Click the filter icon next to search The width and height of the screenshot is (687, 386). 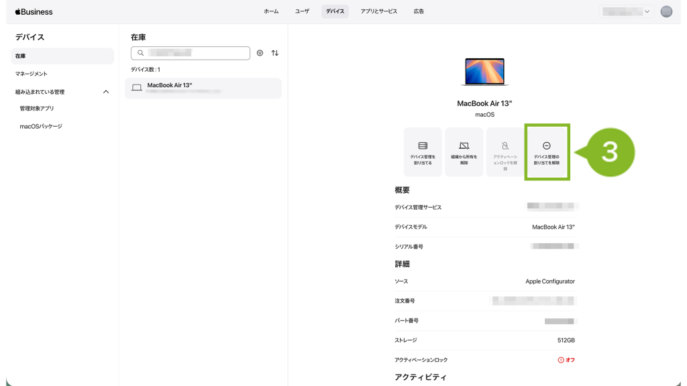pos(260,53)
